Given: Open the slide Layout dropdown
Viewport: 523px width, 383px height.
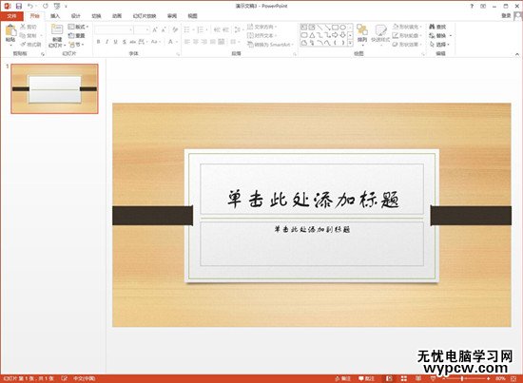Looking at the screenshot, I should pyautogui.click(x=78, y=27).
